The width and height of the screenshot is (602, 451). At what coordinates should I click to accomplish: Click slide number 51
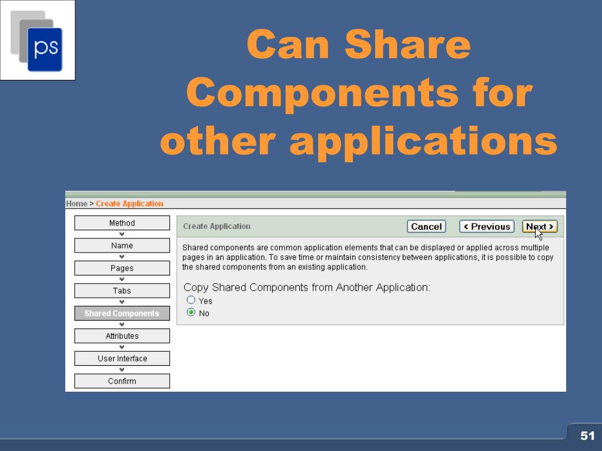[x=587, y=436]
